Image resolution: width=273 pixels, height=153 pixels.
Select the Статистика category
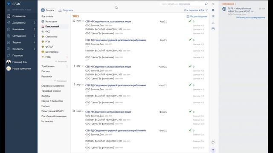click(51, 37)
